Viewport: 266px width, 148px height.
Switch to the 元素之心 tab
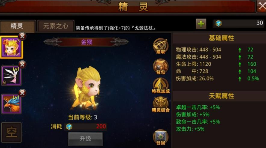(x=56, y=26)
